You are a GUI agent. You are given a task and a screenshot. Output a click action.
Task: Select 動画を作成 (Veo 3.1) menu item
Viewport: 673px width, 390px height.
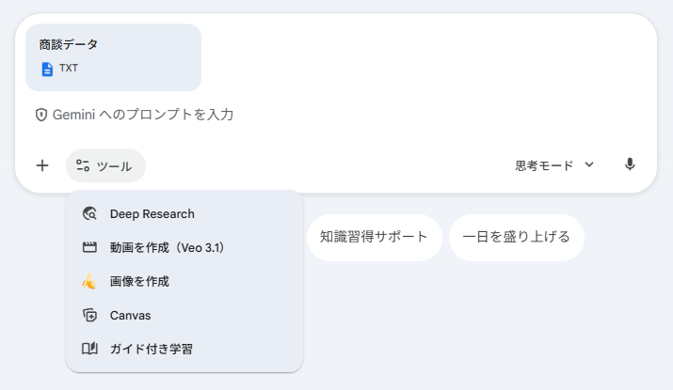(x=184, y=247)
